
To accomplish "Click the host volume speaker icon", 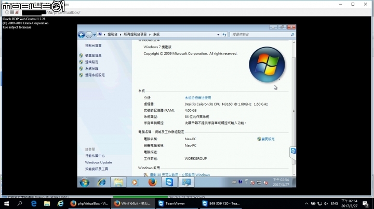I will 326,203.
